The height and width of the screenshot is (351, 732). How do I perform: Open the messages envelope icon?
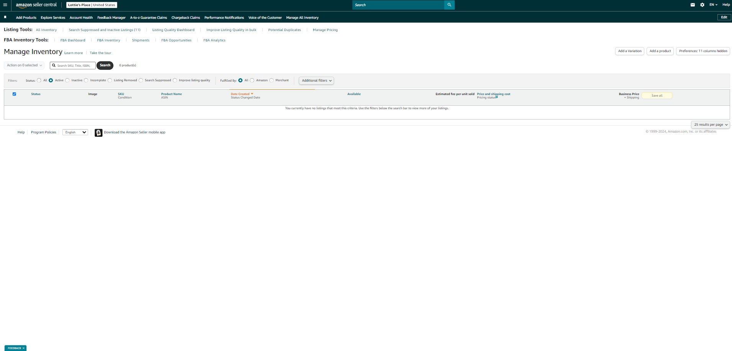click(693, 5)
